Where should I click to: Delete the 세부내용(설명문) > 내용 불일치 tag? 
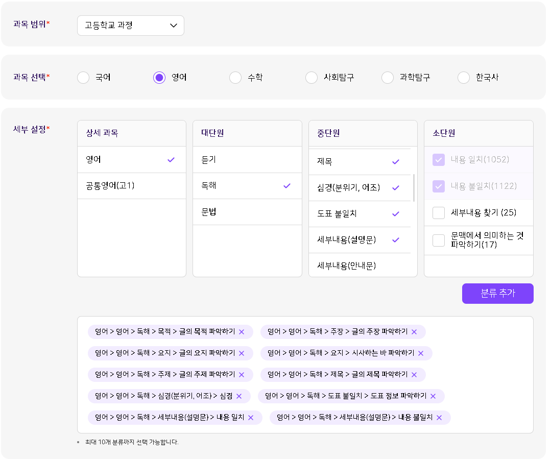tap(439, 418)
